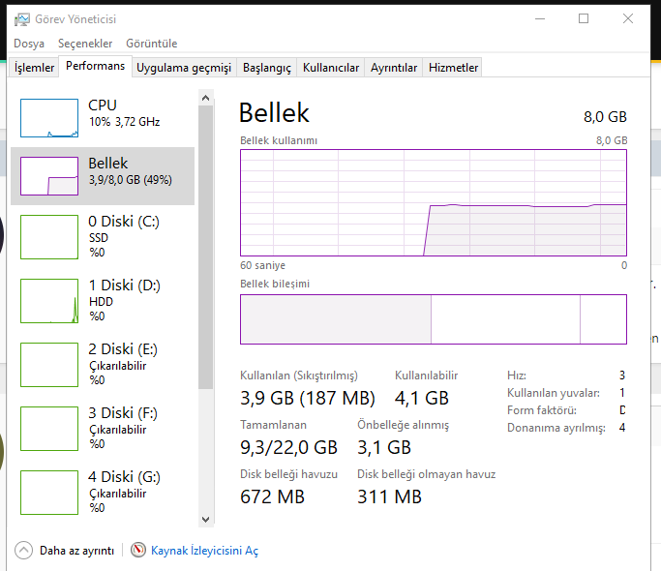This screenshot has height=571, width=661.
Task: Open the Kaynak İzleyicisini Aç link
Action: [x=204, y=551]
